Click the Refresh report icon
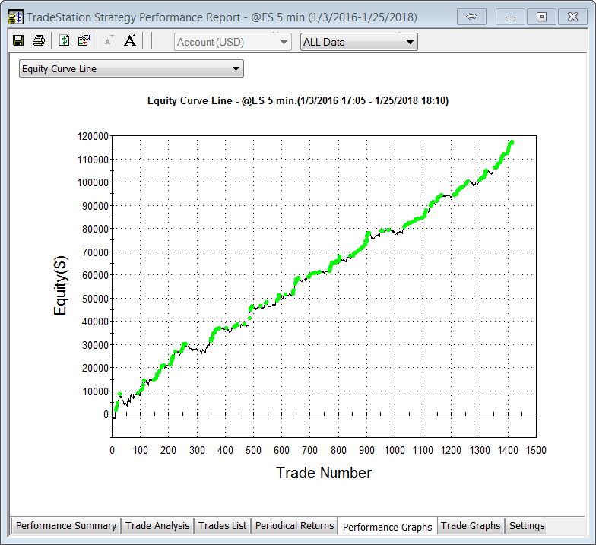Screen dimensions: 596x545 (x=65, y=41)
